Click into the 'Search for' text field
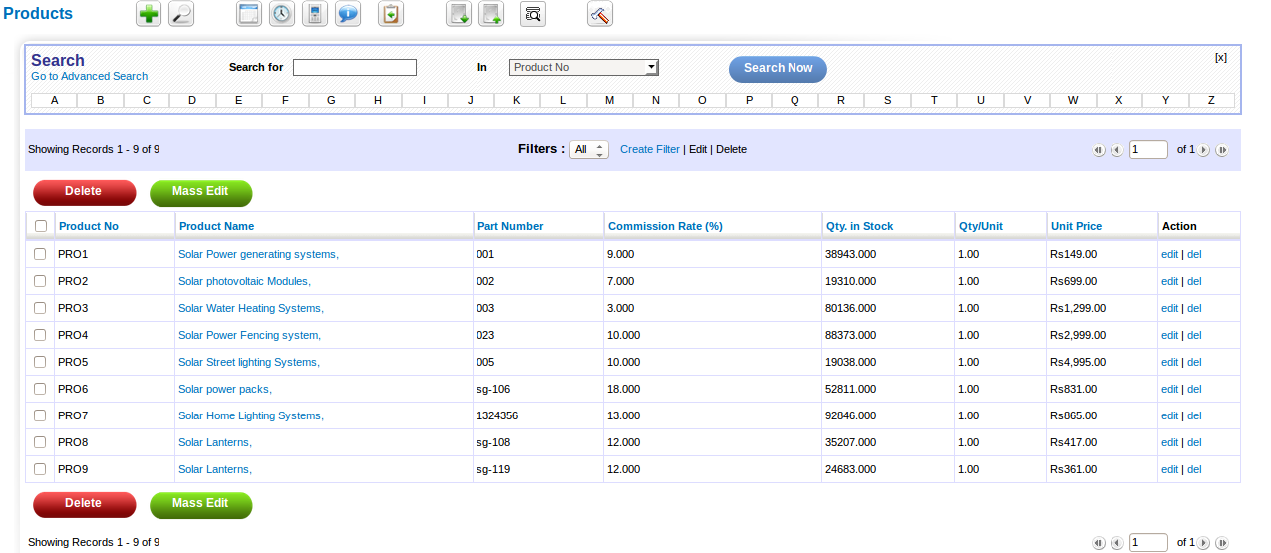 point(355,67)
